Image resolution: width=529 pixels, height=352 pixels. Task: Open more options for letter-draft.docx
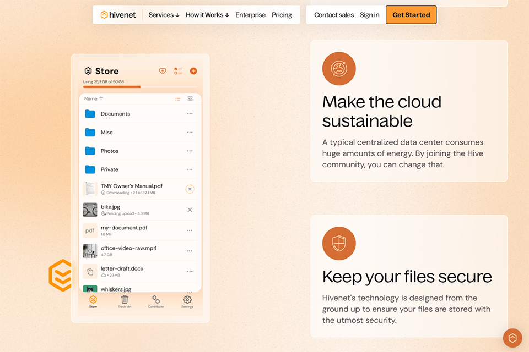(x=190, y=272)
